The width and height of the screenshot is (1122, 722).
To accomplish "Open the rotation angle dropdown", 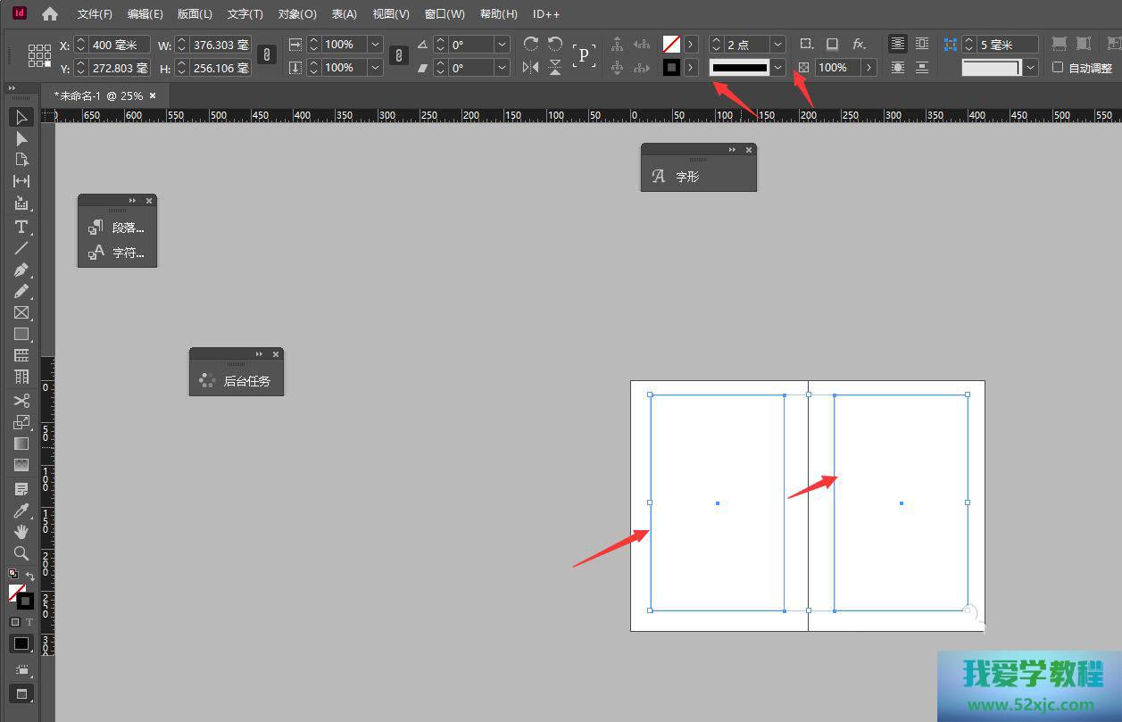I will pyautogui.click(x=502, y=45).
